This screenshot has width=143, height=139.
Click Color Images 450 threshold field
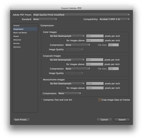95,40
